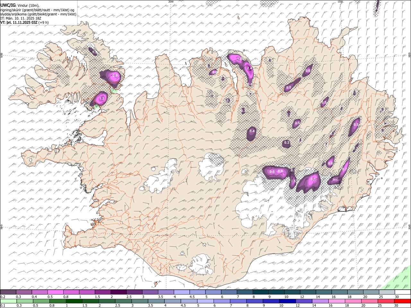Click the 20W meridian label
This screenshot has width=411, height=308.
coord(171,2)
